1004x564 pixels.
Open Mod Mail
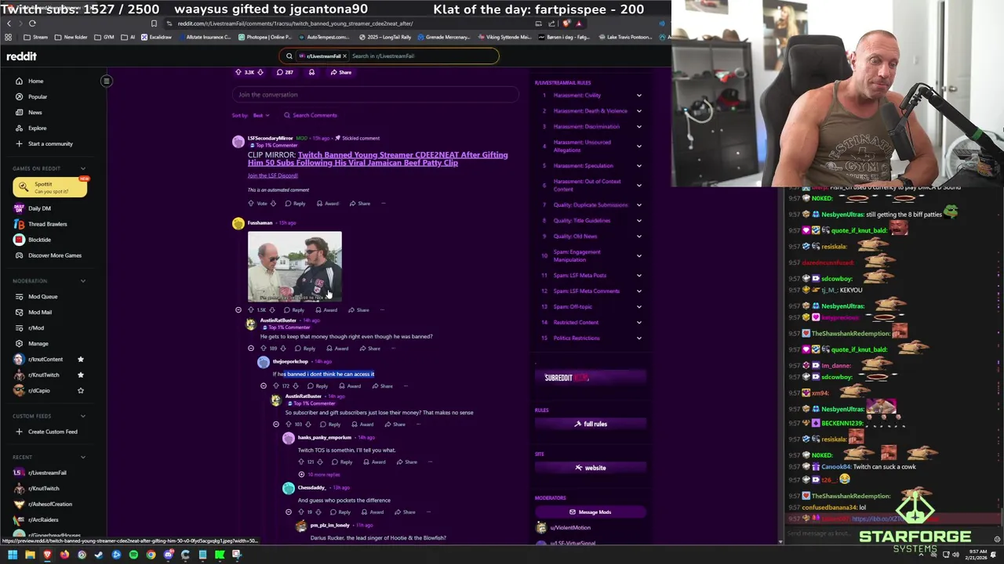point(39,313)
